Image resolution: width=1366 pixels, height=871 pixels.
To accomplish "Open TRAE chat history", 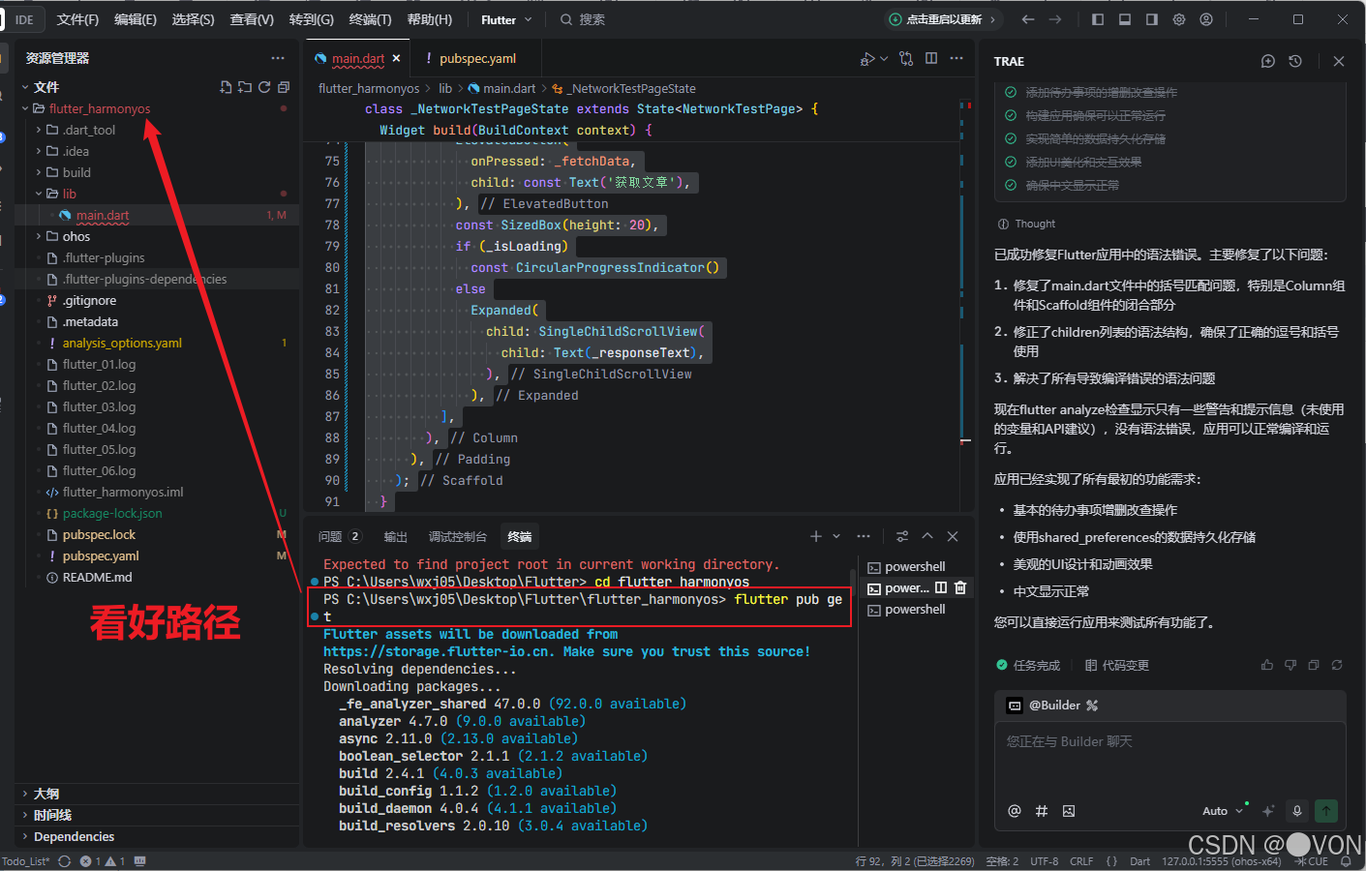I will click(1295, 61).
